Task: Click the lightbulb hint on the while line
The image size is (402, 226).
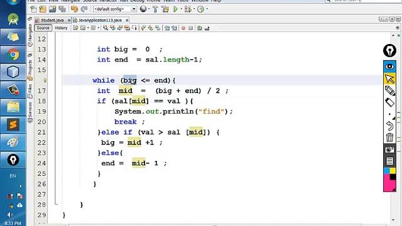Action: click(45, 80)
